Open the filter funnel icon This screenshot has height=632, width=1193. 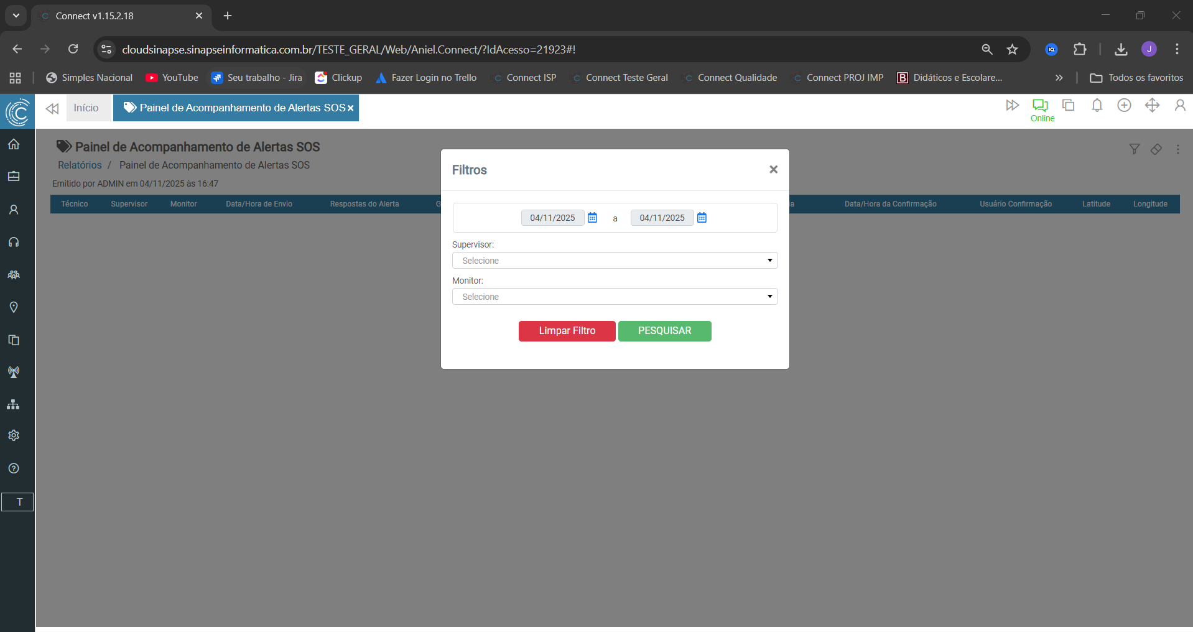pyautogui.click(x=1134, y=149)
